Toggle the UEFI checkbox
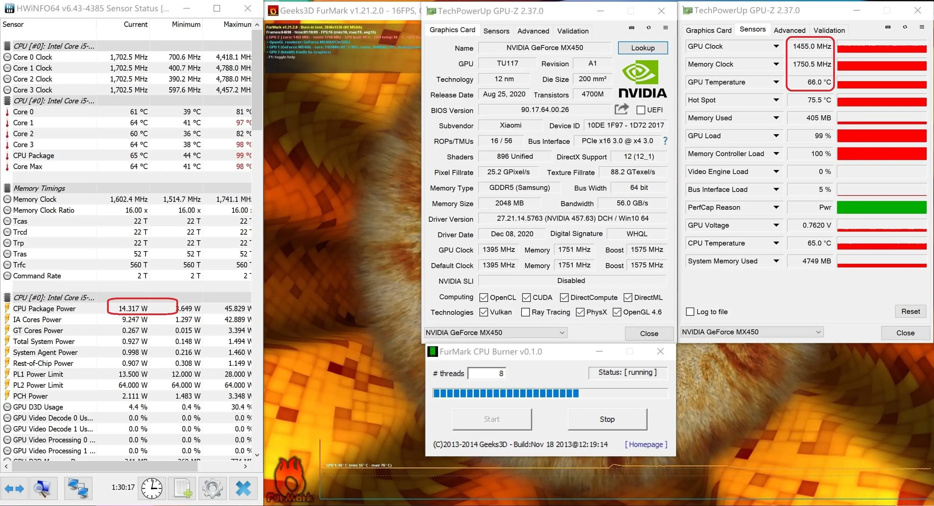Viewport: 934px width, 506px height. tap(641, 110)
